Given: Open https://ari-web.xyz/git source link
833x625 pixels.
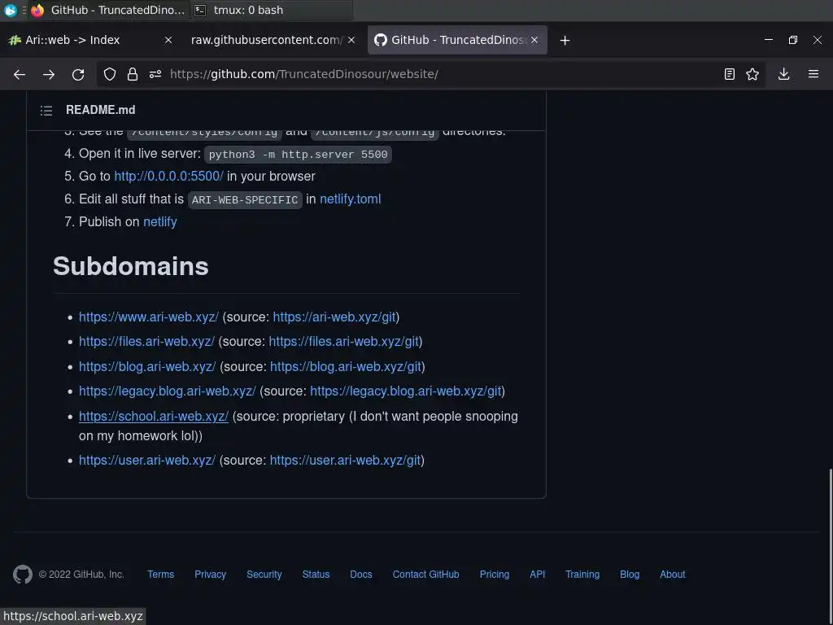Looking at the screenshot, I should [x=334, y=317].
